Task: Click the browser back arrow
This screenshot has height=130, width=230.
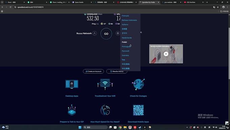Action: tap(2, 7)
